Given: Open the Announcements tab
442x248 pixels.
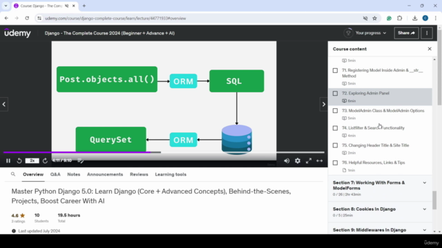Looking at the screenshot, I should (105, 174).
